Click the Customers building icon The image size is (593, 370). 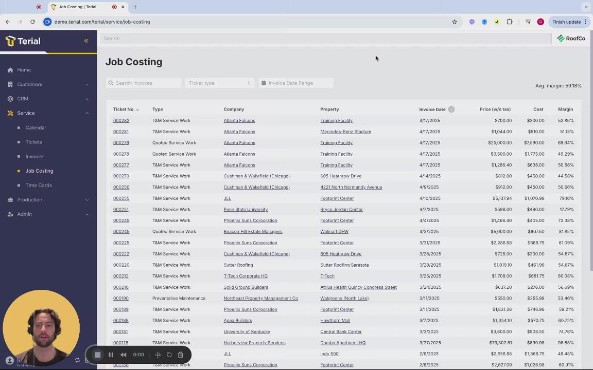(x=10, y=85)
